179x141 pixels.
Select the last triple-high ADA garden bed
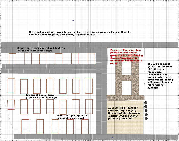point(85,127)
